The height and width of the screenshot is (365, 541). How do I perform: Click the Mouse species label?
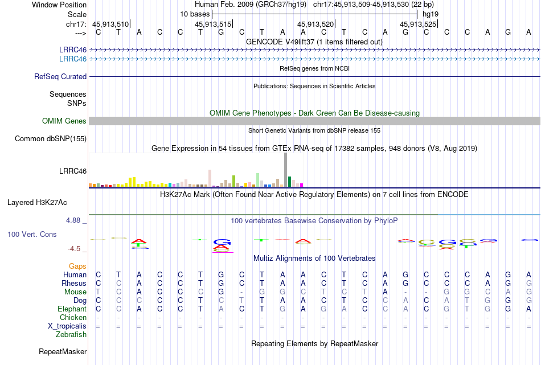(75, 292)
